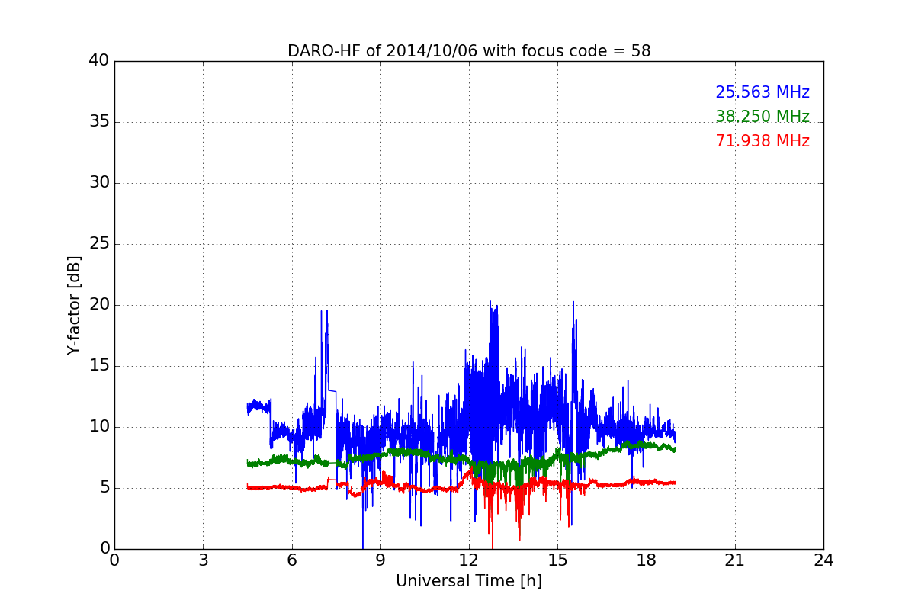Click the Universal Time [h] axis label
The width and height of the screenshot is (915, 610).
(469, 581)
